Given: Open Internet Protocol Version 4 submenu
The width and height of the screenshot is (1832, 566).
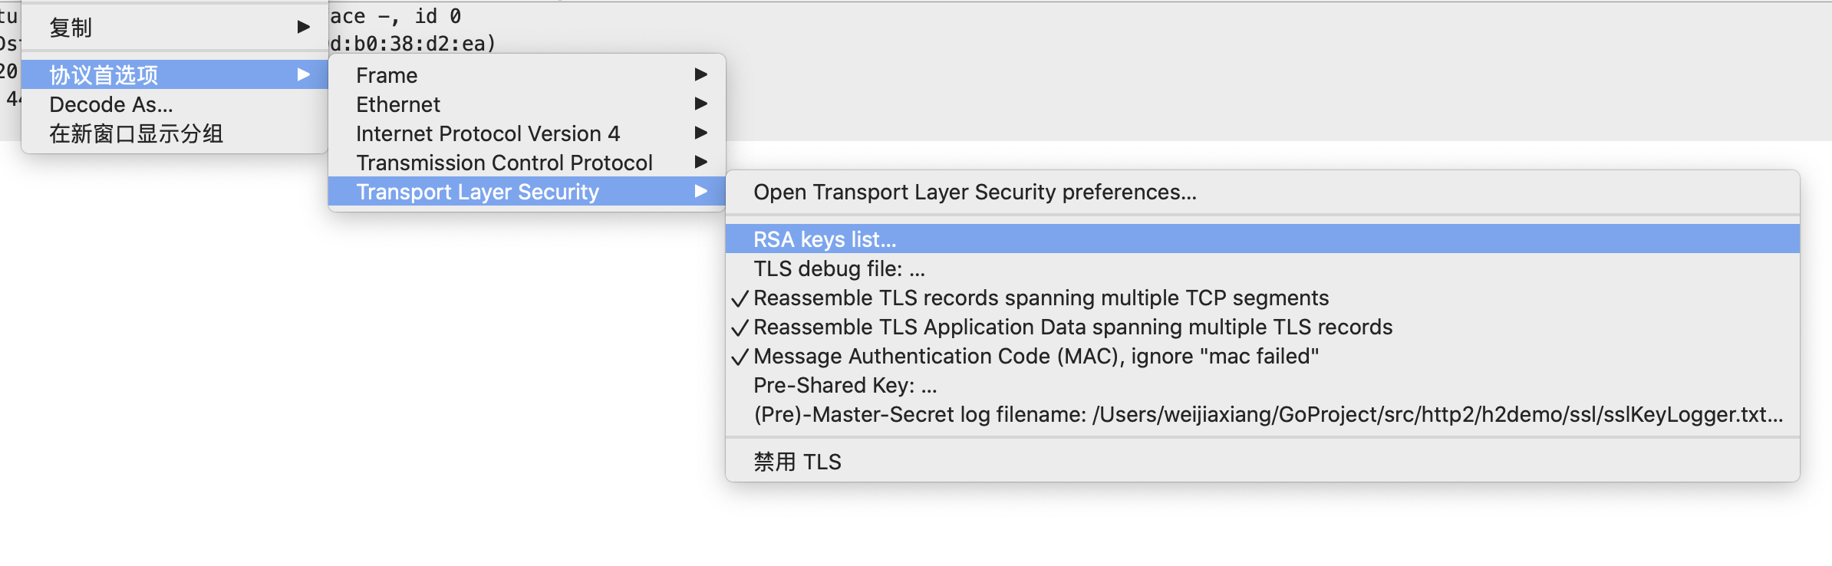Looking at the screenshot, I should 488,133.
